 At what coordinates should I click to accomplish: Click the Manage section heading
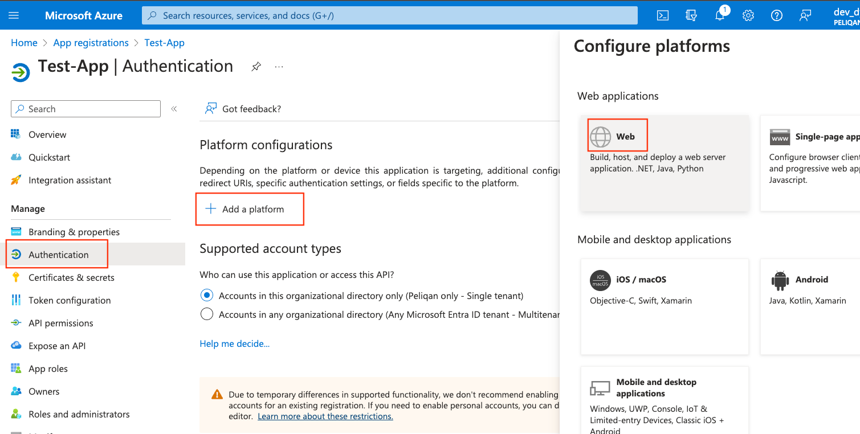click(x=28, y=209)
